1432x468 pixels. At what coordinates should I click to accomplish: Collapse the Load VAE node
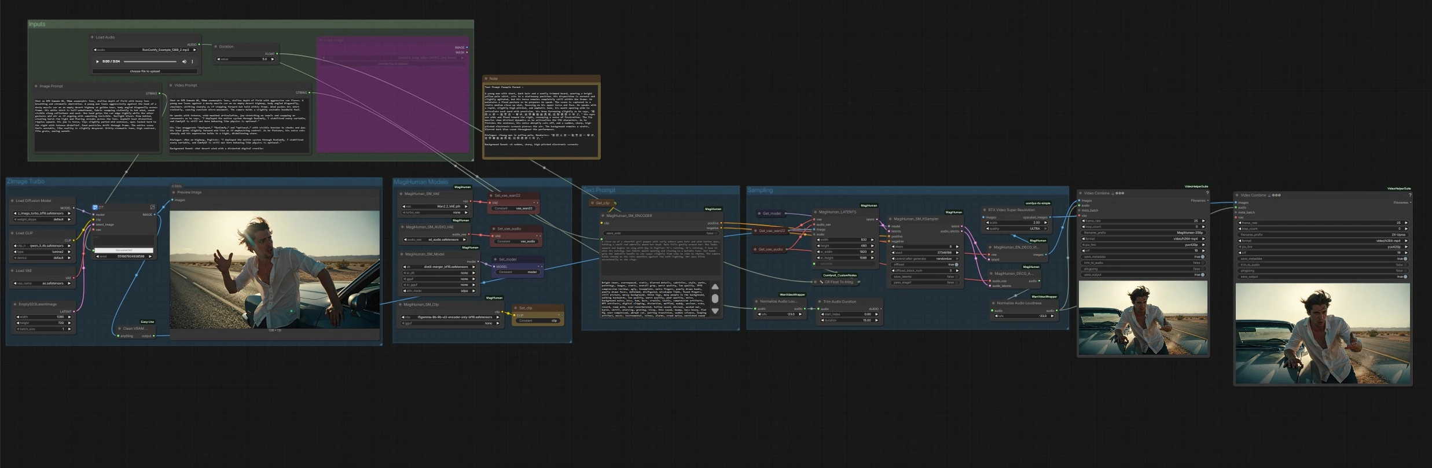point(12,271)
